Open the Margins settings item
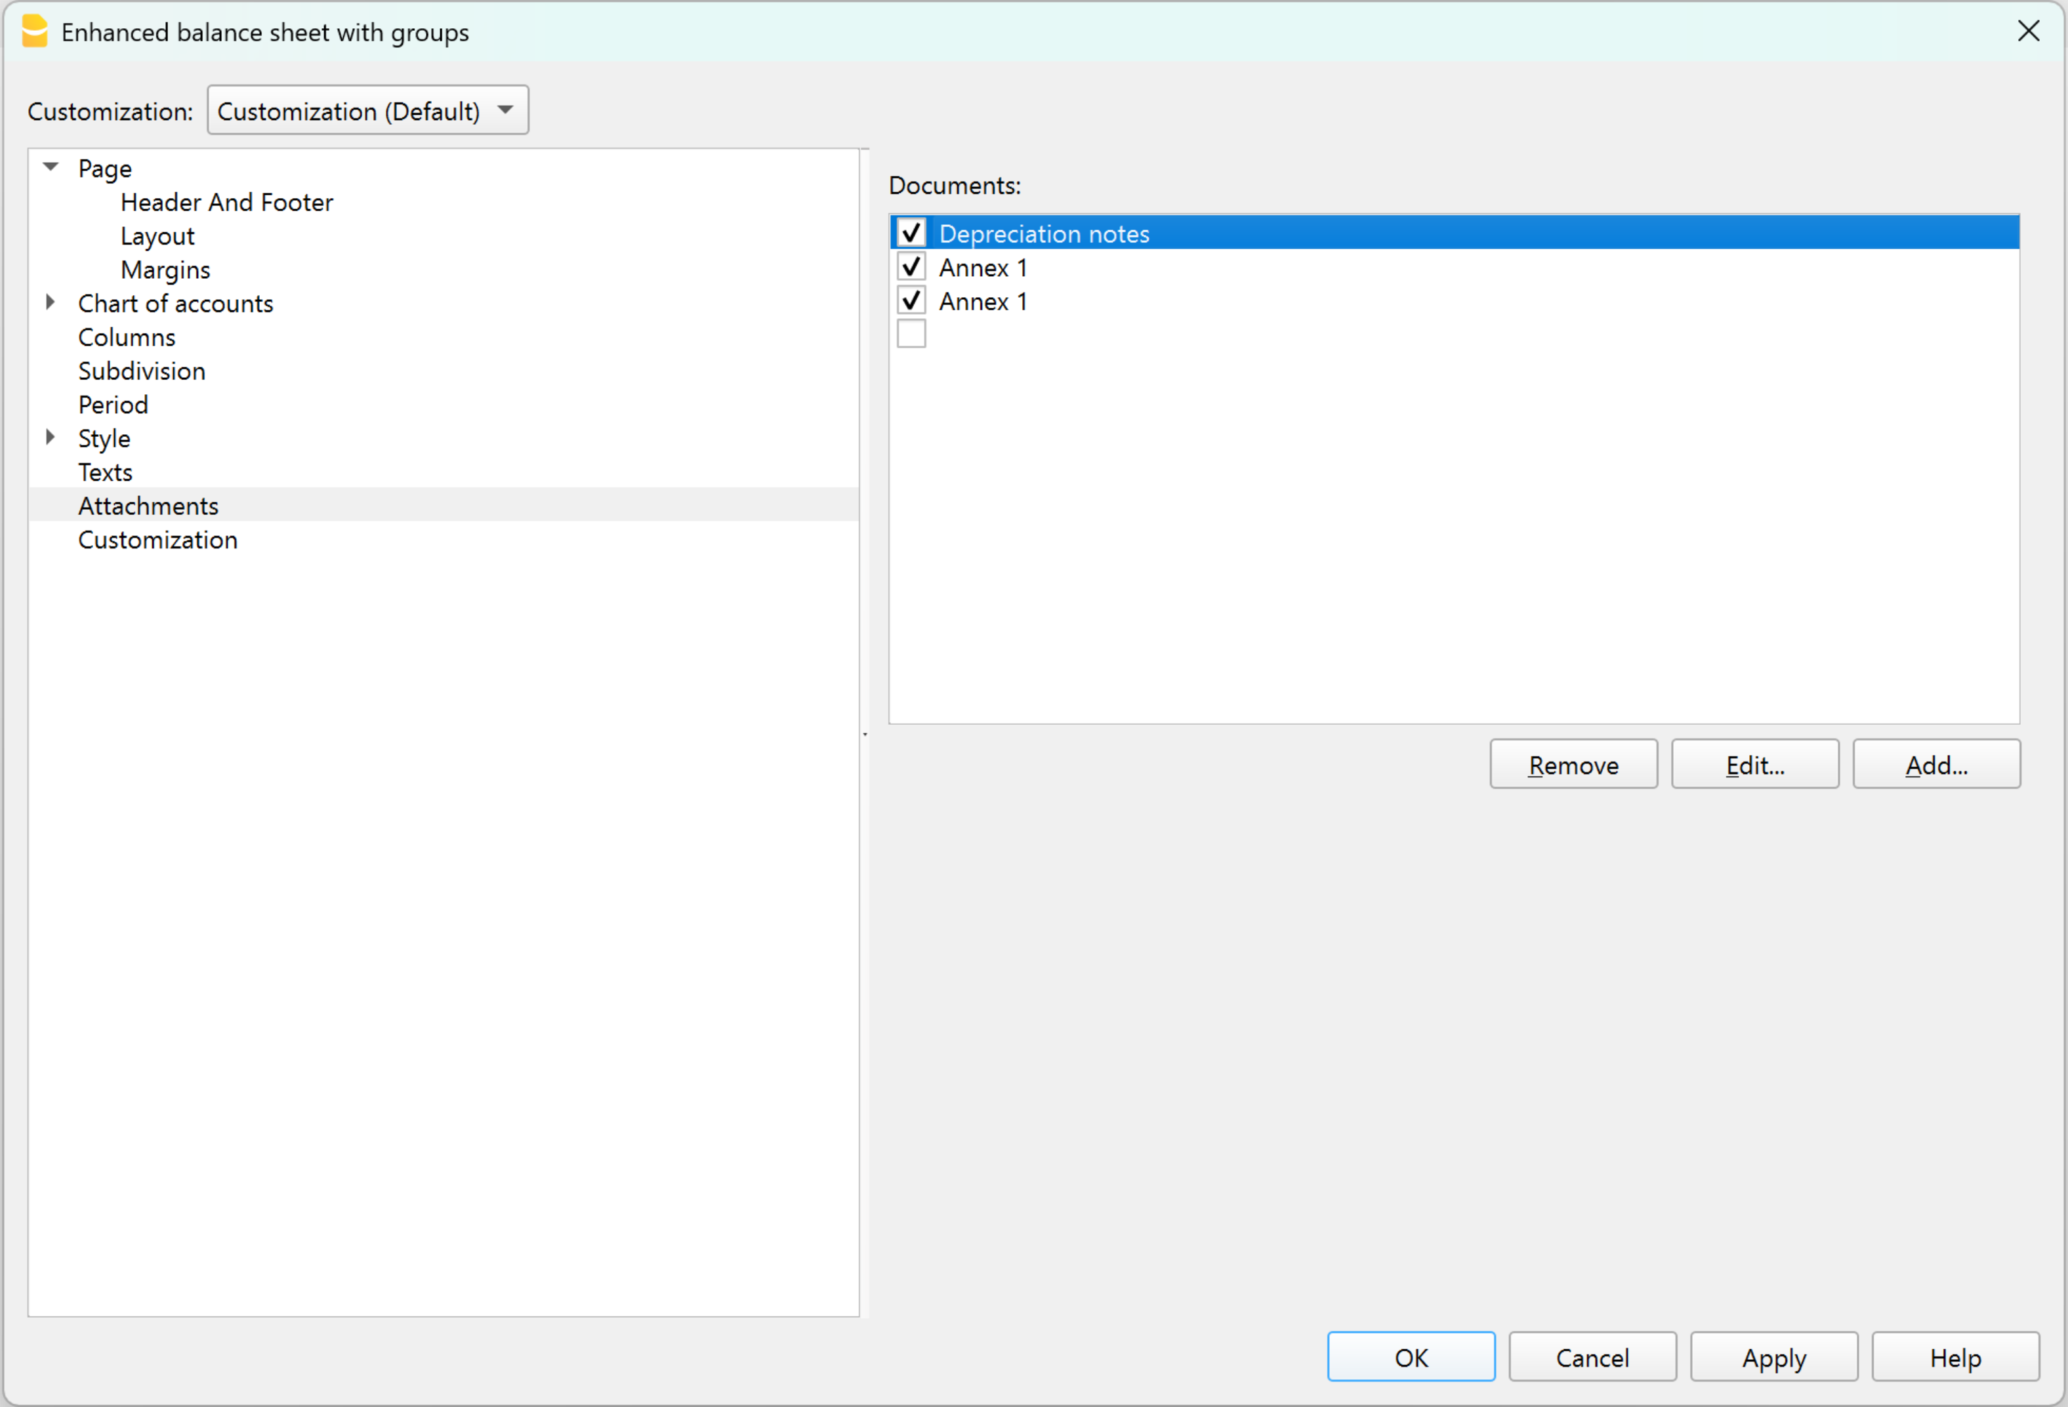The image size is (2068, 1407). (x=165, y=270)
